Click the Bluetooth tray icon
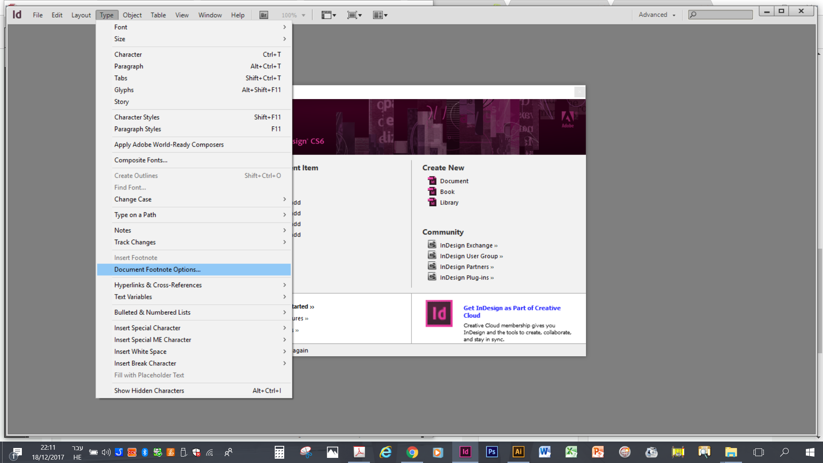Screen dimensions: 823x463 point(145,452)
